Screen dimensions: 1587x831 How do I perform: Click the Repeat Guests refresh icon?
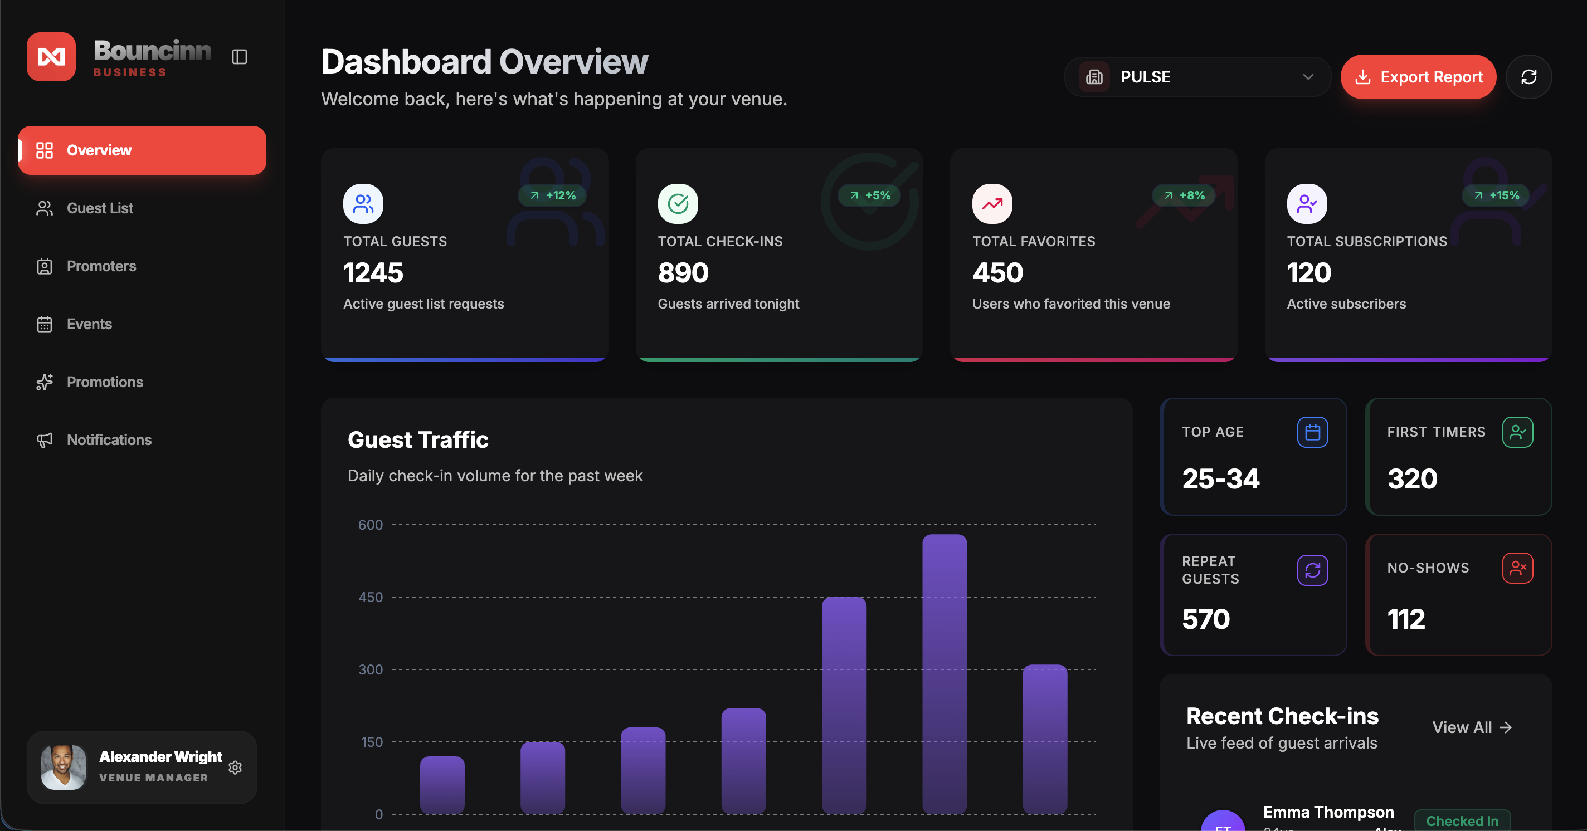tap(1312, 570)
